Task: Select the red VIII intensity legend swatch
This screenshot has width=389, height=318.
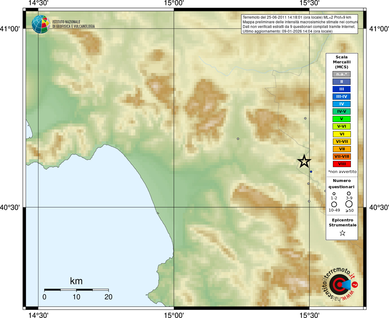Action: 342,164
